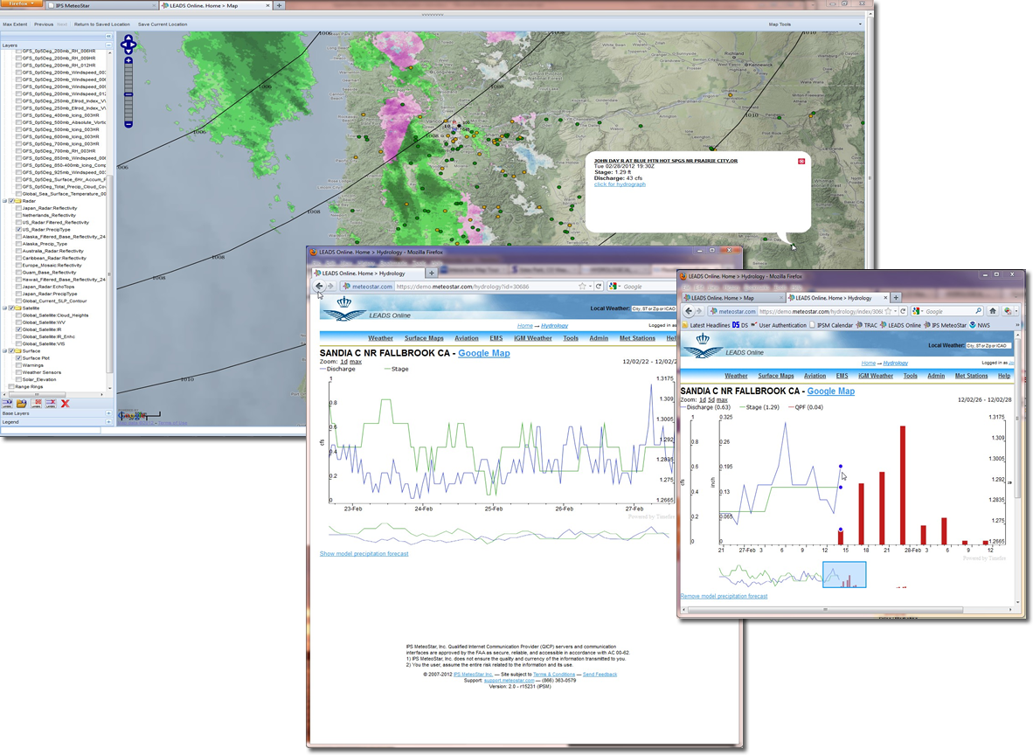Click the red X delete icon below layers
This screenshot has height=755, width=1033.
pyautogui.click(x=66, y=403)
